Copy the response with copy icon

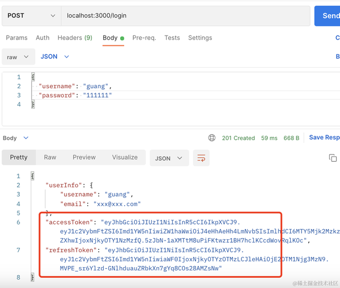coord(333,158)
